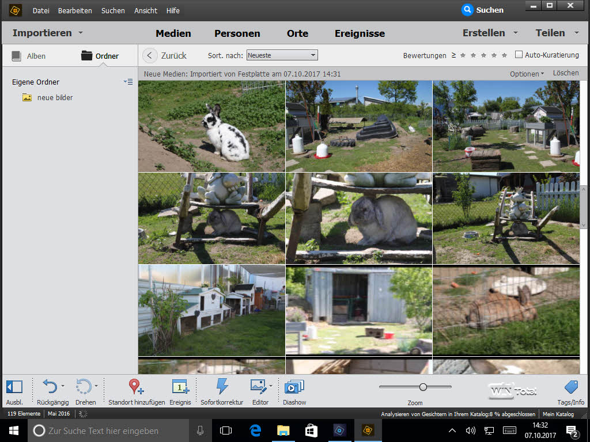The height and width of the screenshot is (442, 590).
Task: Select the black and white rabbit thumbnail
Action: [x=211, y=126]
